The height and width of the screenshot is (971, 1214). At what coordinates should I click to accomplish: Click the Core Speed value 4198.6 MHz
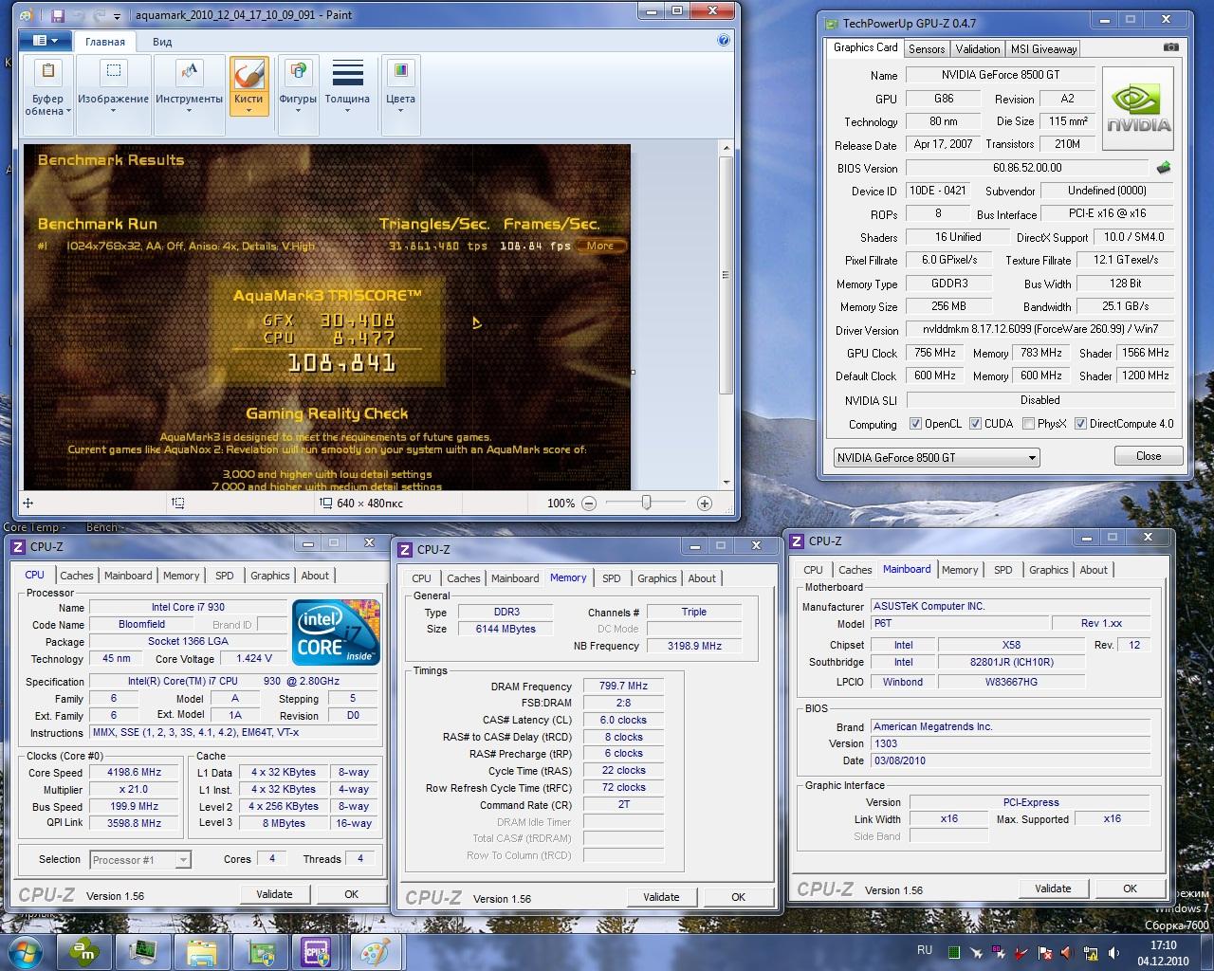135,773
